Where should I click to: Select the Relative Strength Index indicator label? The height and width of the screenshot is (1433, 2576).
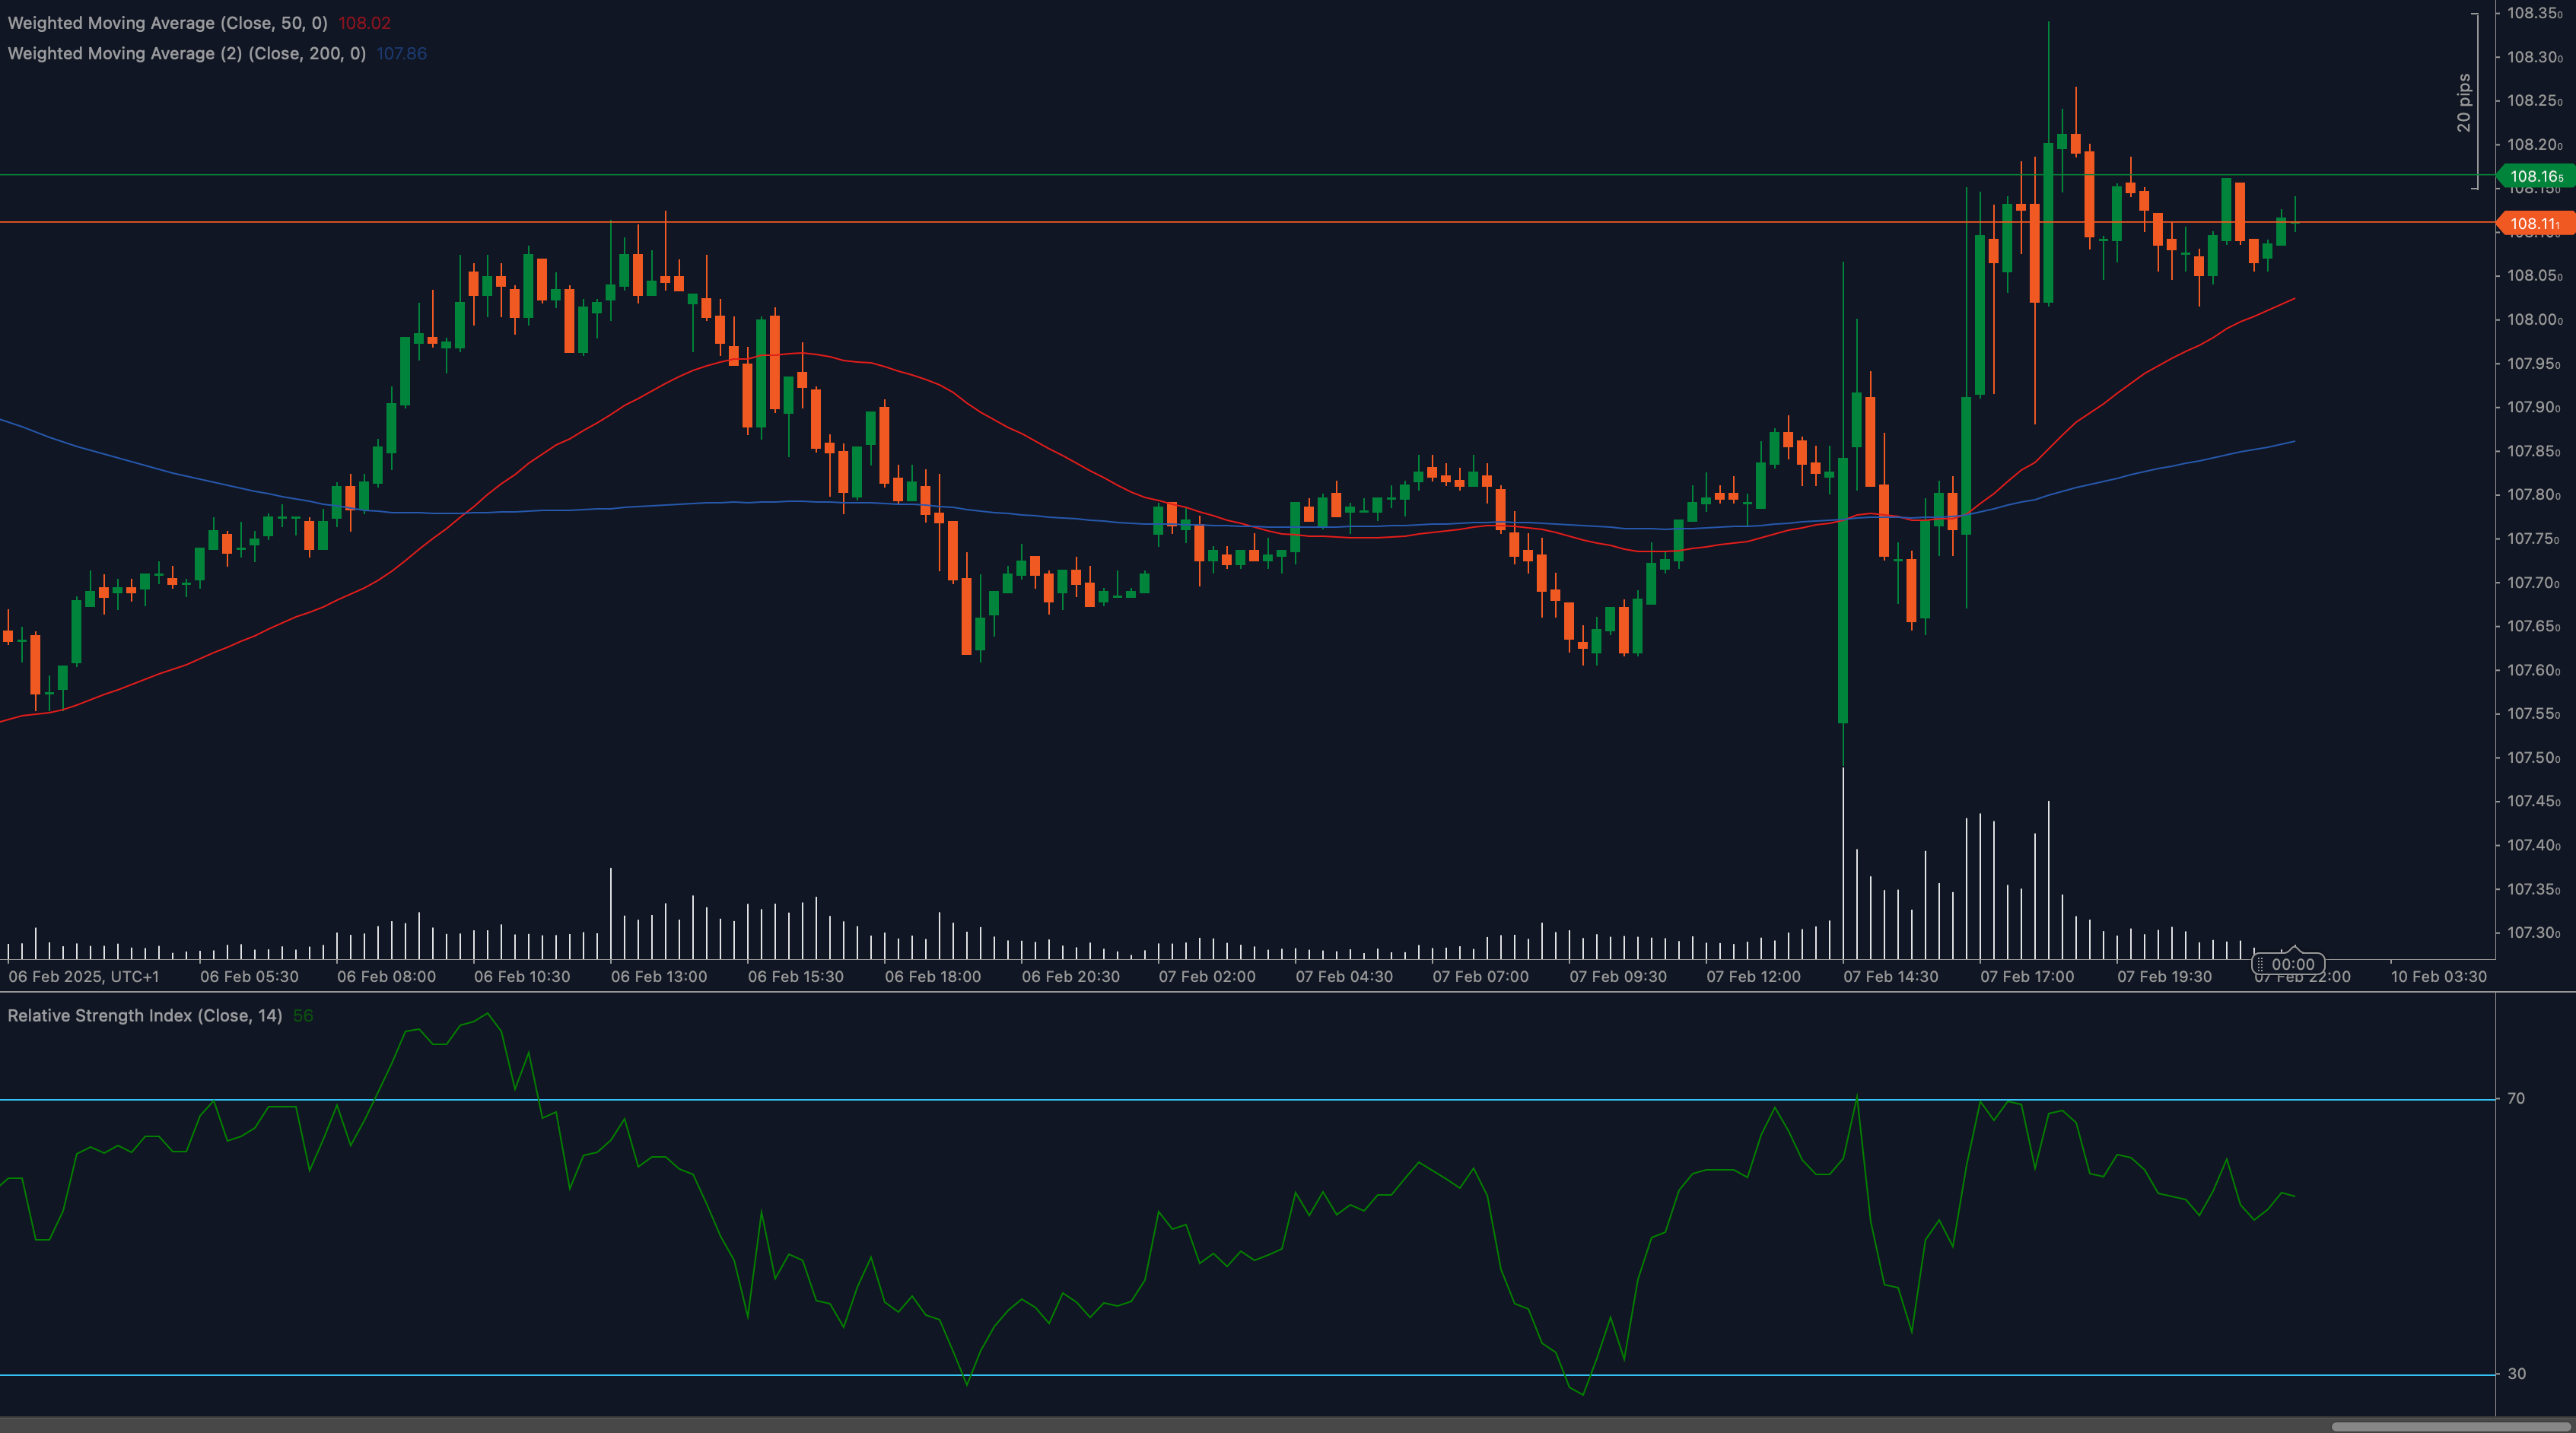tap(145, 1016)
